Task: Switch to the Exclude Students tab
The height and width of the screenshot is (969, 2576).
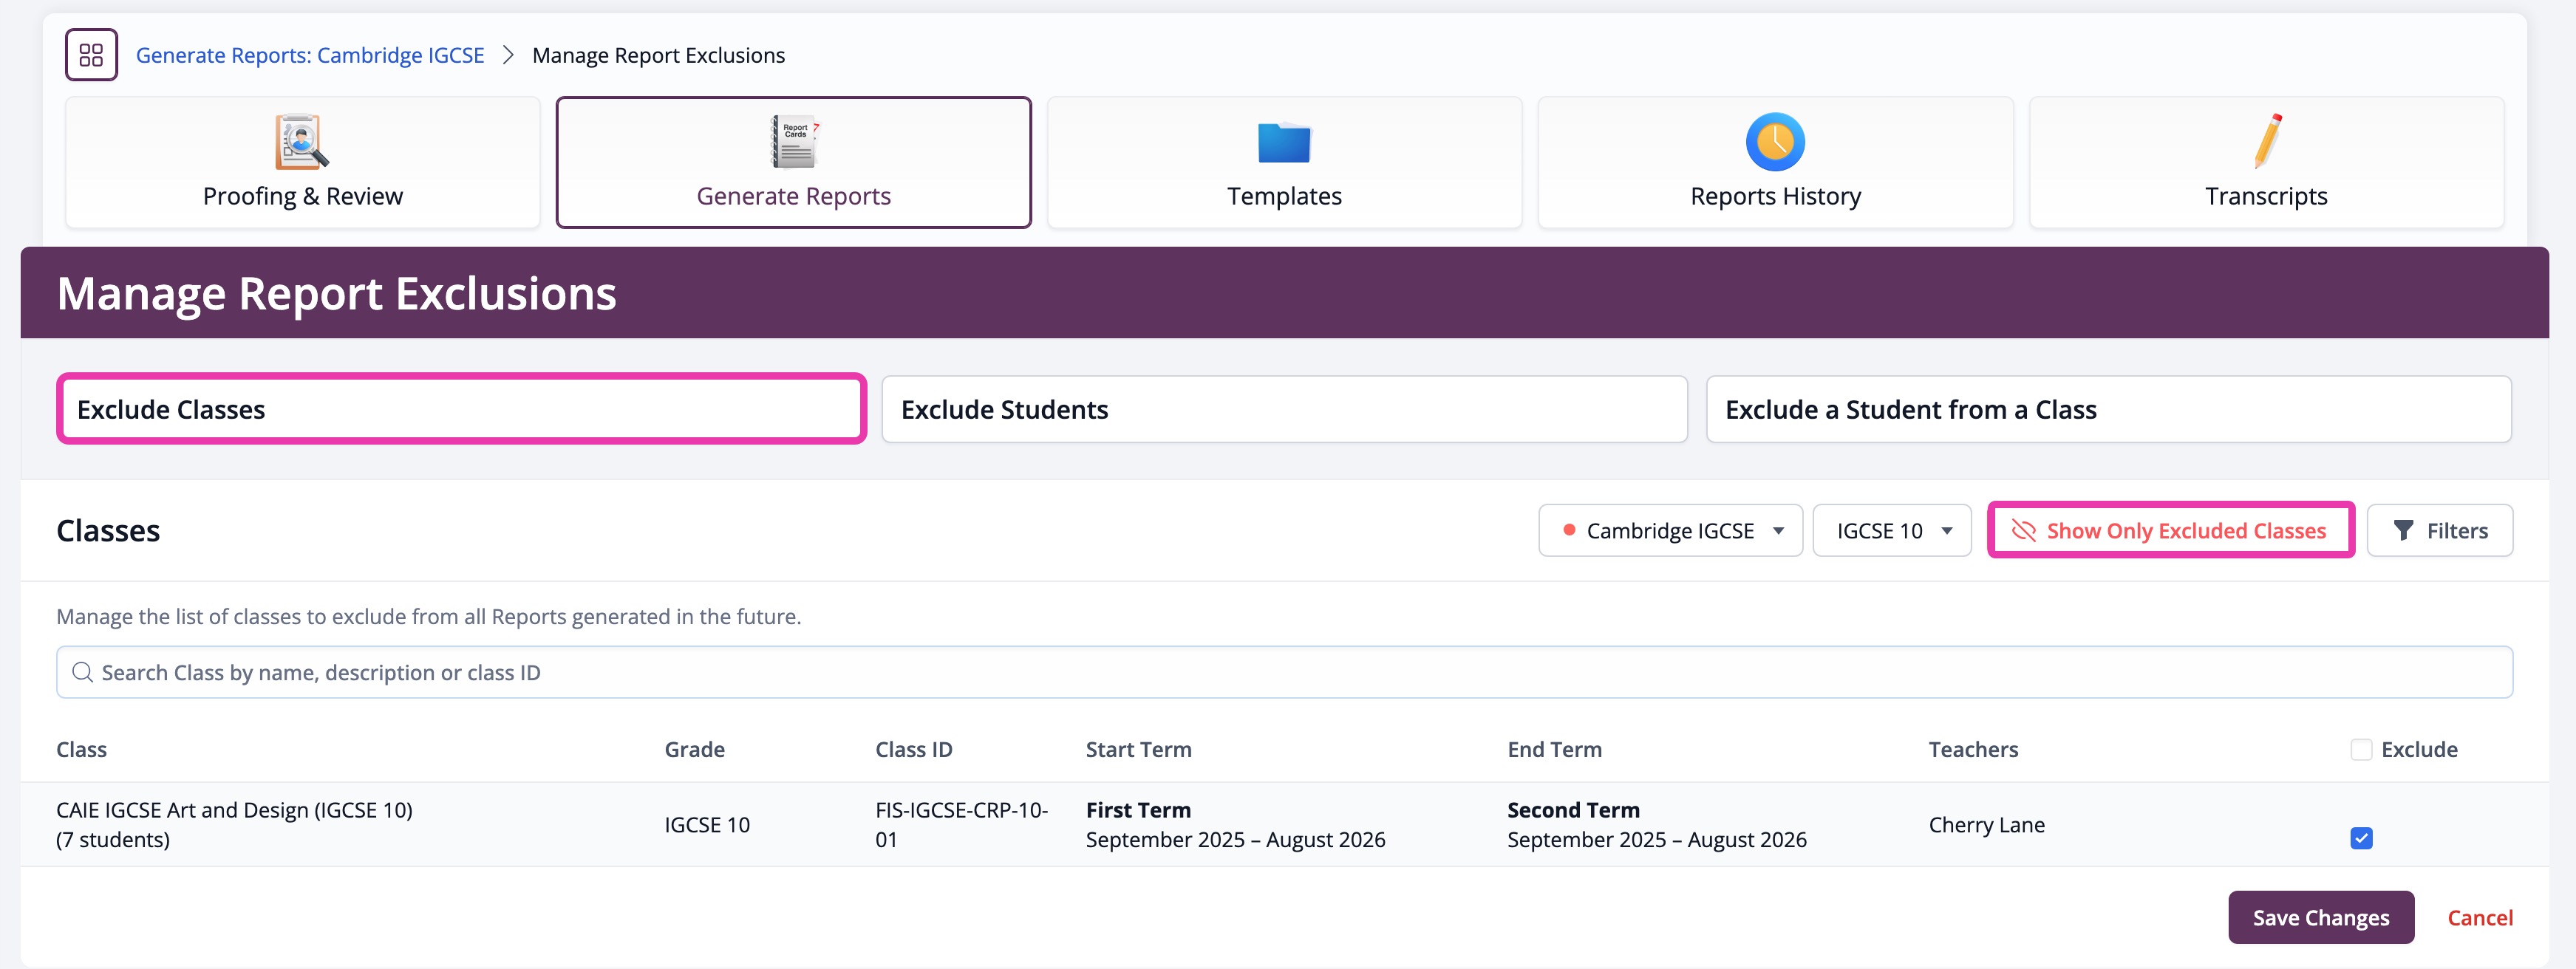Action: 1284,410
